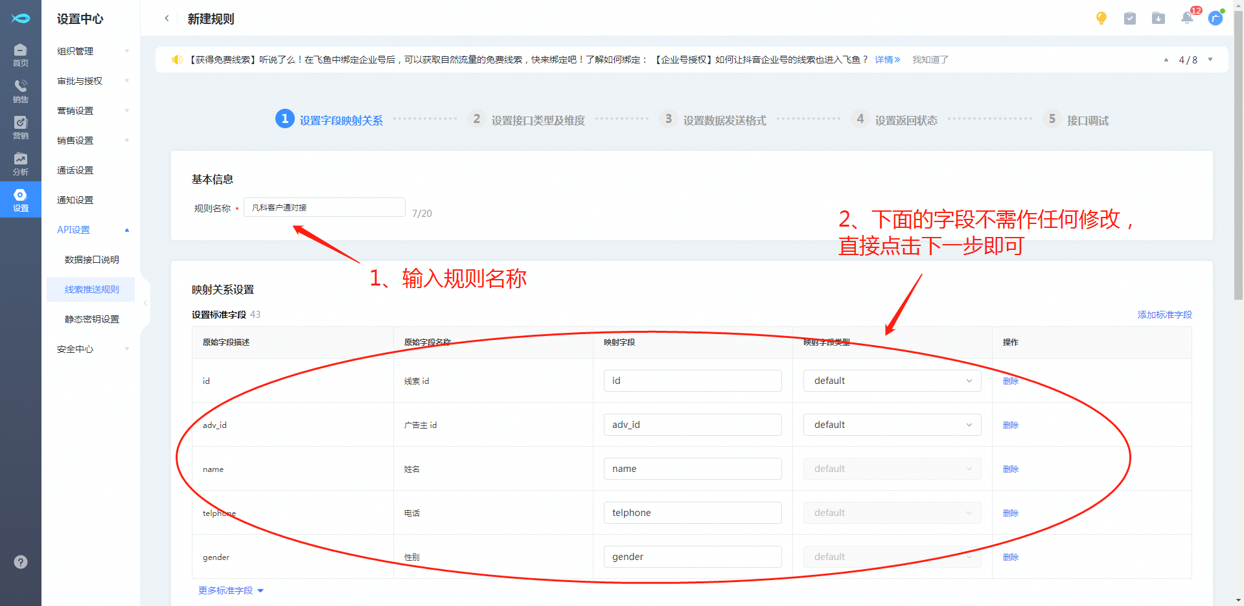Delete the gender row with 删除
Screen dimensions: 1244x606
point(1011,557)
